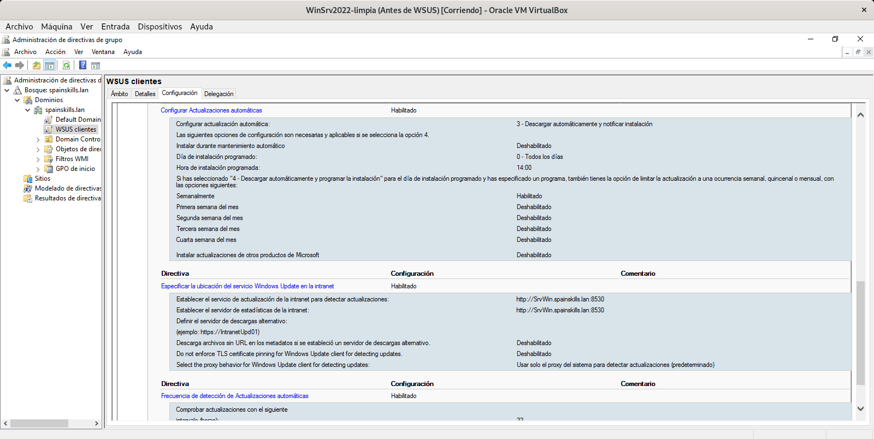Expand the GPO de inicio node
This screenshot has width=874, height=439.
coord(38,169)
